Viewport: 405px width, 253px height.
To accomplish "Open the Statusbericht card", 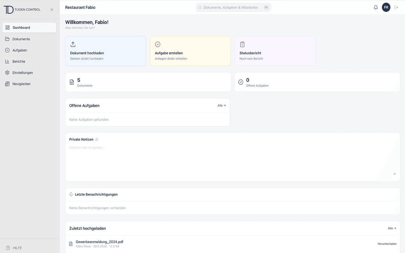I will 275,51.
